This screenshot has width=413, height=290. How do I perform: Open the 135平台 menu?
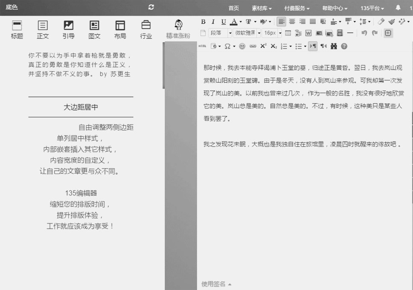[372, 8]
